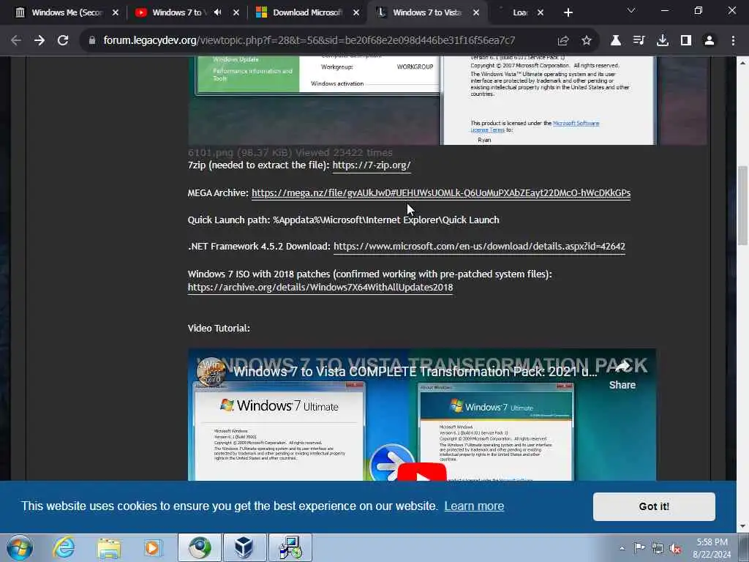Screen dimensions: 749x562
Task: Open the browser three-dot menu
Action: point(733,41)
